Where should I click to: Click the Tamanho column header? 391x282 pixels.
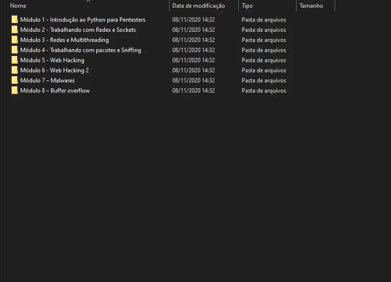tap(311, 6)
